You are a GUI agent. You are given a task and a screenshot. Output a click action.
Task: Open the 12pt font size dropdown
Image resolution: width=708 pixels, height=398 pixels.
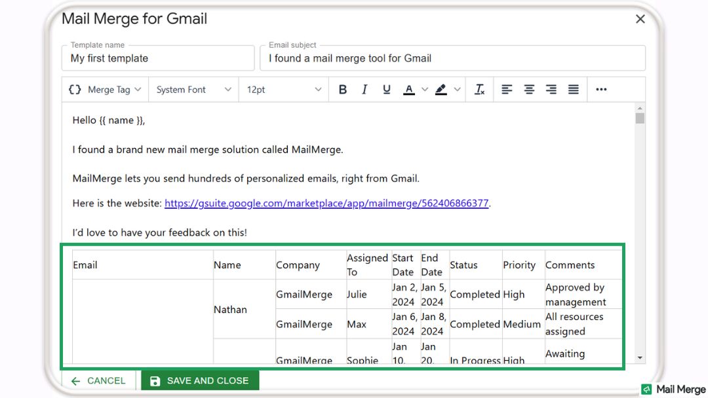(x=284, y=89)
